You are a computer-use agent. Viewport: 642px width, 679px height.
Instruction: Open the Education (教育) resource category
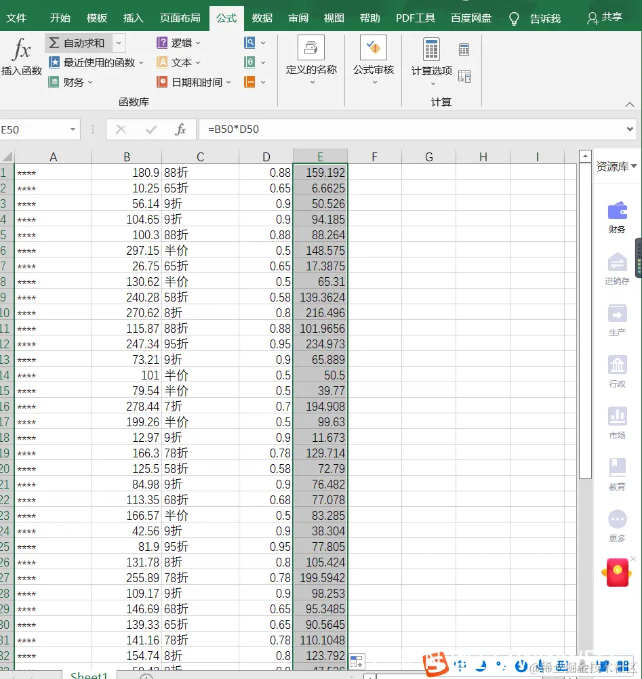[617, 474]
